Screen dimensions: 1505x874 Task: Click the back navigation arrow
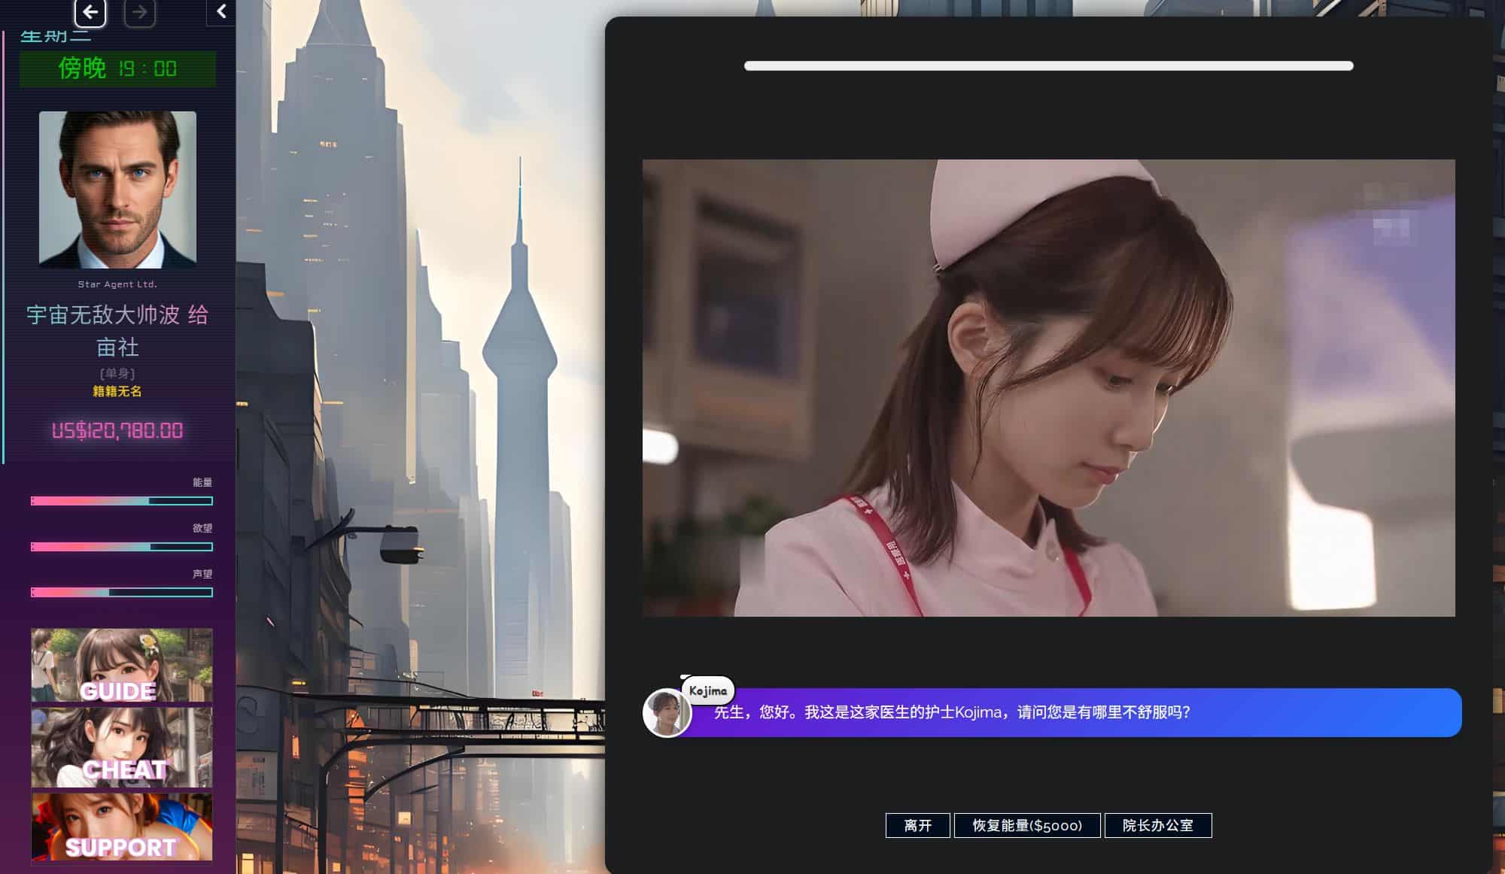coord(90,13)
